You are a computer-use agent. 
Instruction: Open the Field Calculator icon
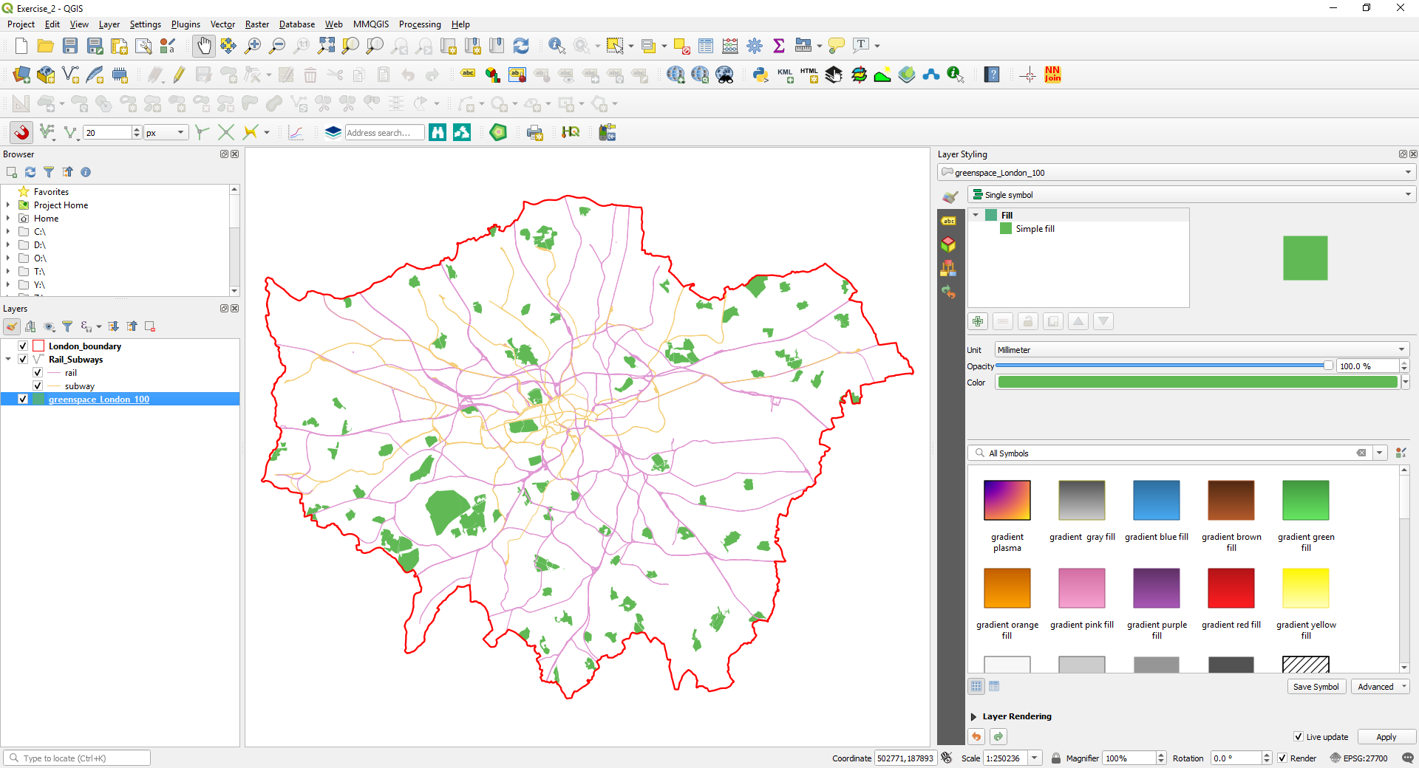pos(730,46)
